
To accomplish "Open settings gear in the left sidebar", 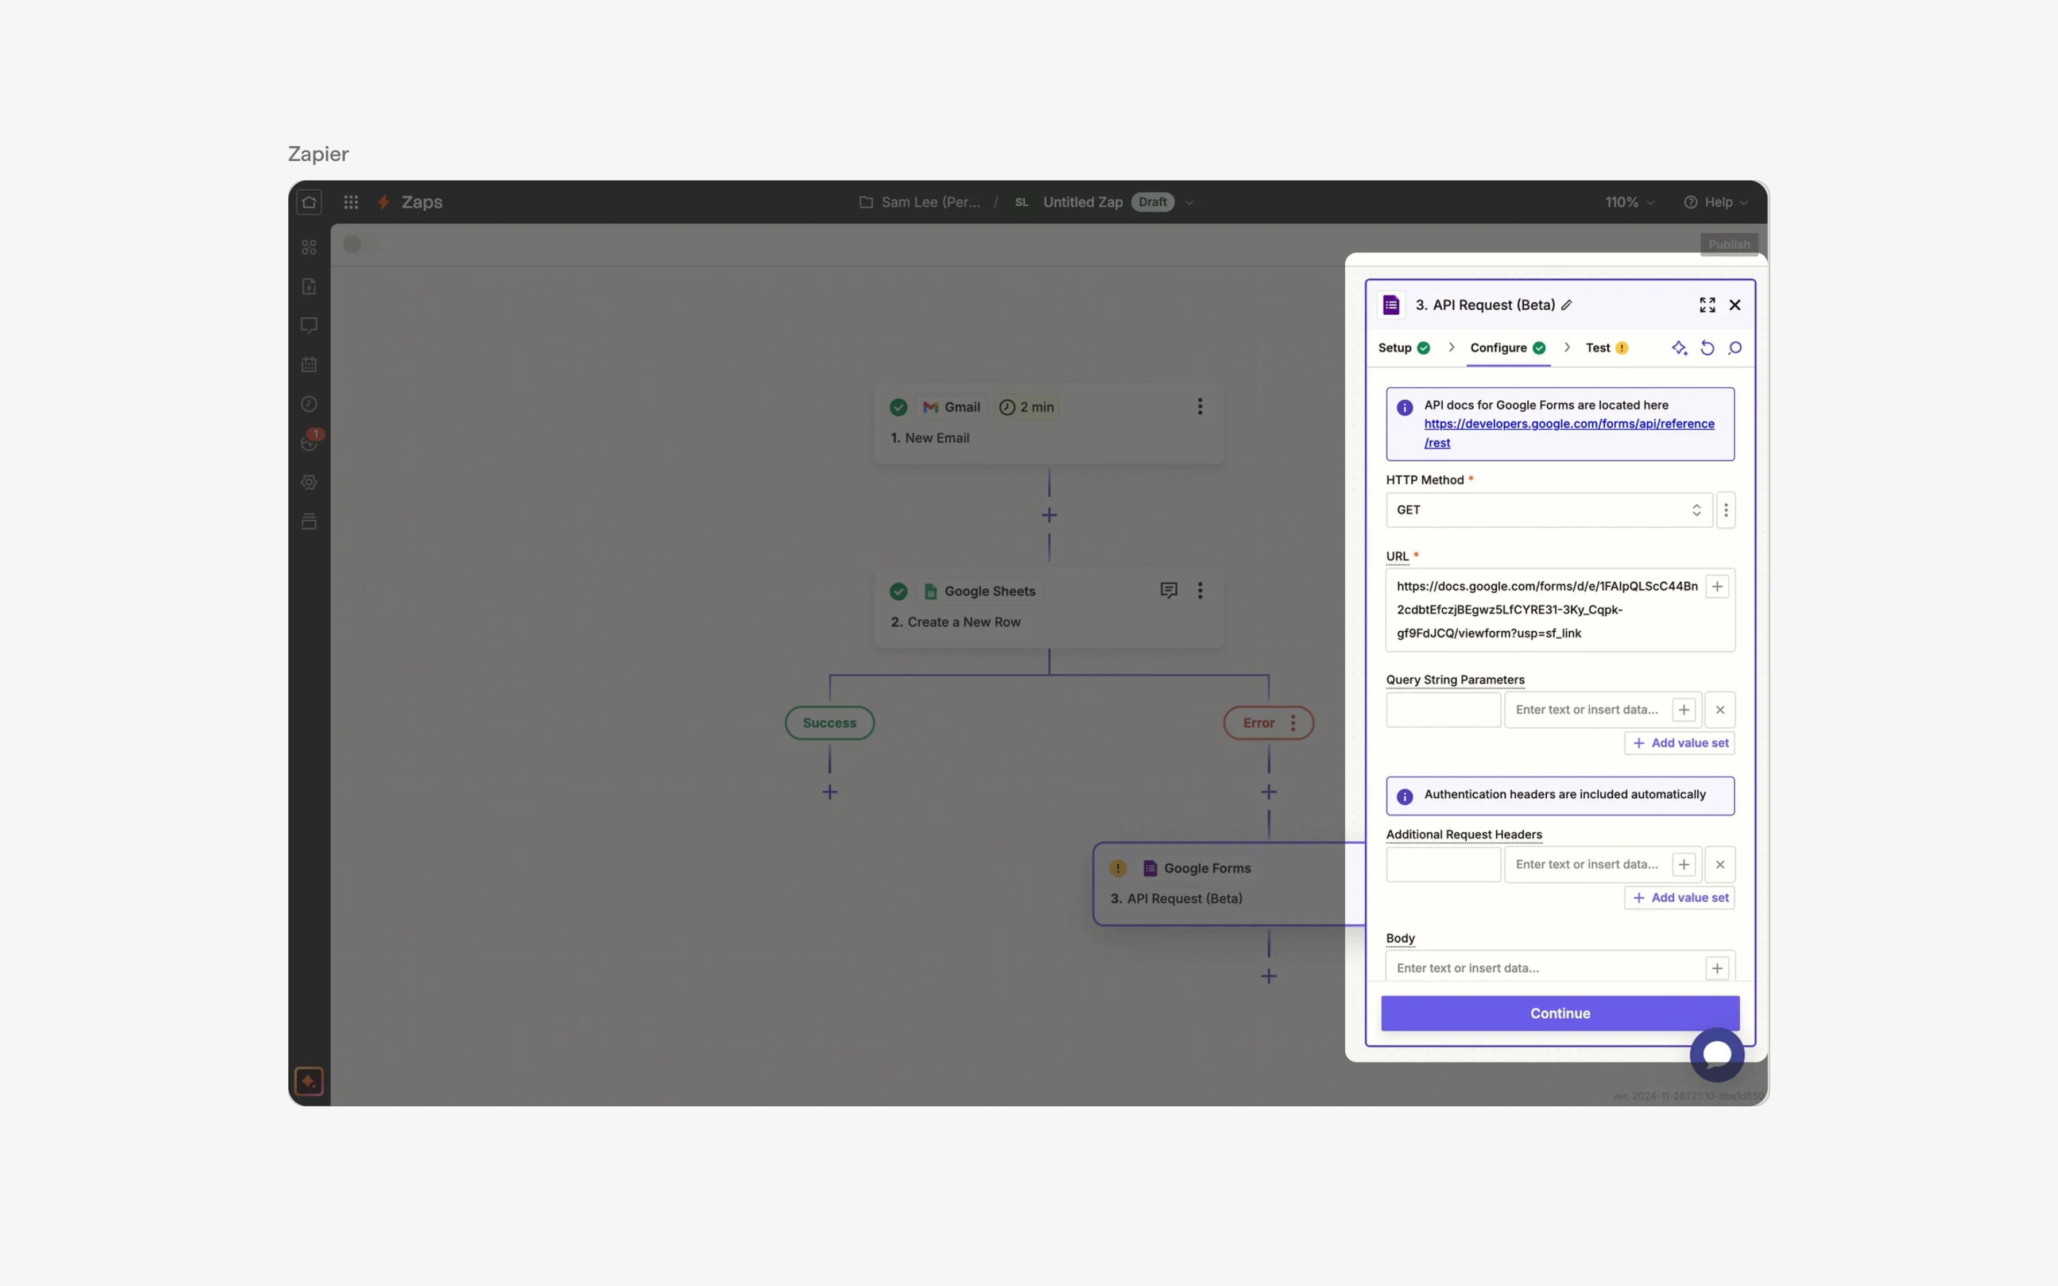I will [x=309, y=482].
